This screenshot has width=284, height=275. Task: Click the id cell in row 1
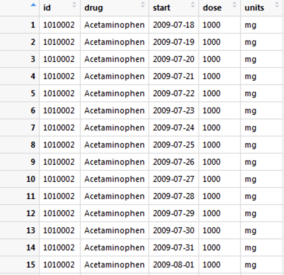point(59,25)
